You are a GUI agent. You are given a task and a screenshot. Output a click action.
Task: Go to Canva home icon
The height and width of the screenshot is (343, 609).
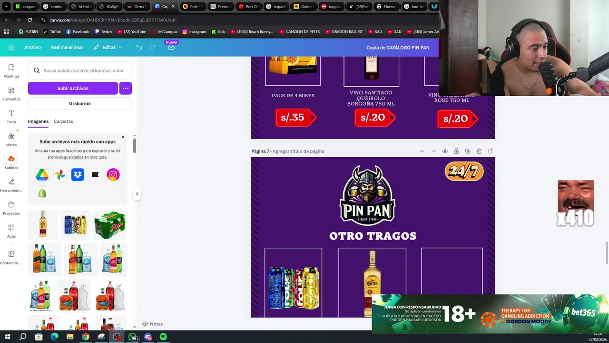click(x=11, y=47)
